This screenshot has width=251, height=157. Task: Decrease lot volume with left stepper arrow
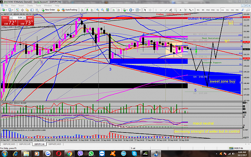[11, 18]
